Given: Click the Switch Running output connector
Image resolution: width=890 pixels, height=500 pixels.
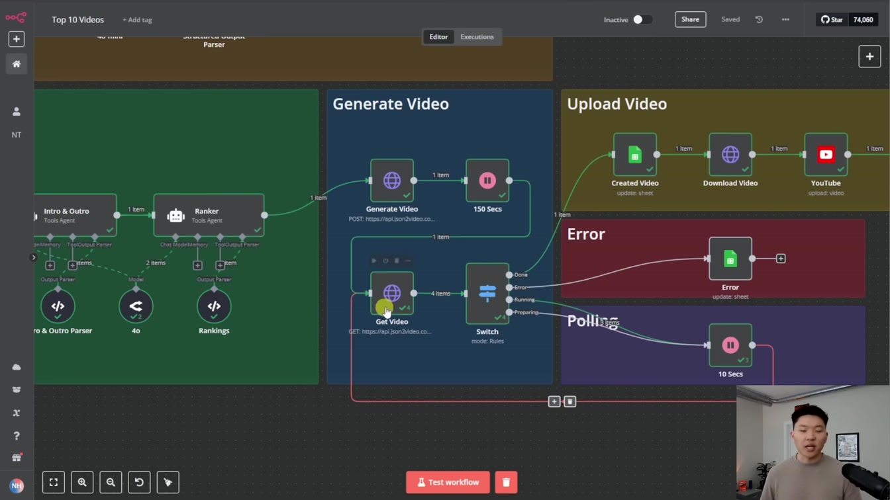Looking at the screenshot, I should point(509,300).
